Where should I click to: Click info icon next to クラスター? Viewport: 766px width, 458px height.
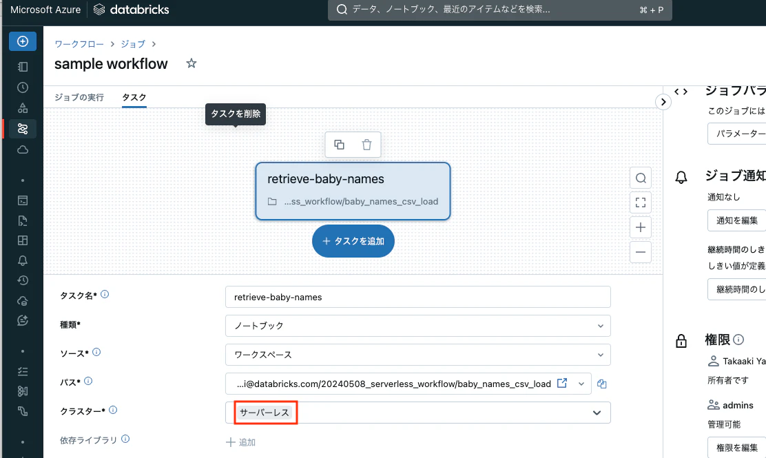[113, 410]
